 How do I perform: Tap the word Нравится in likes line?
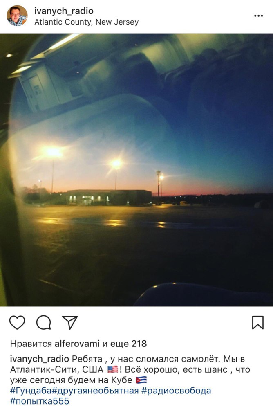31,344
